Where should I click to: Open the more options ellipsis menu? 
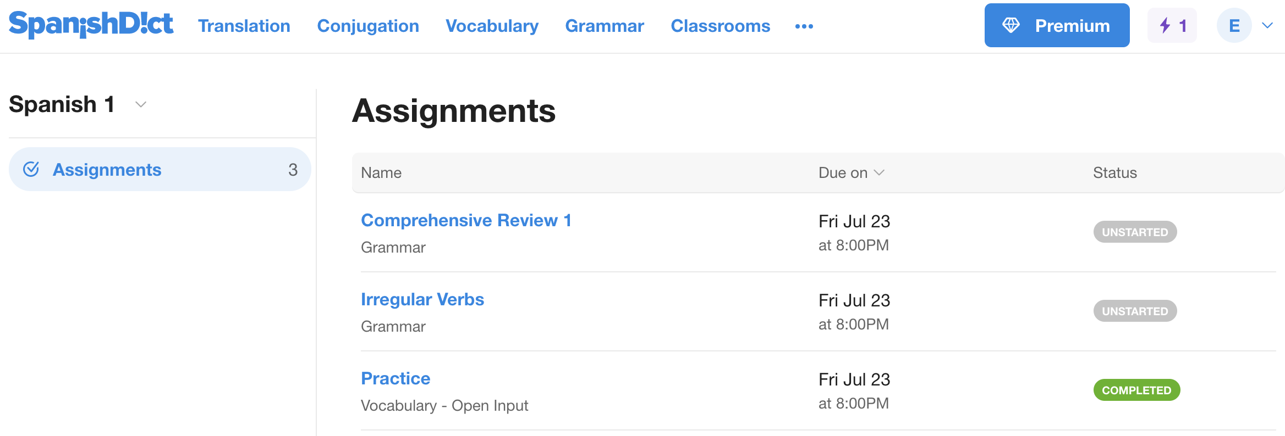[805, 26]
